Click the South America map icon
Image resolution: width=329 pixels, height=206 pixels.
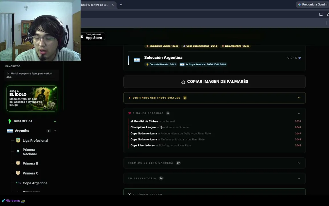coord(10,121)
